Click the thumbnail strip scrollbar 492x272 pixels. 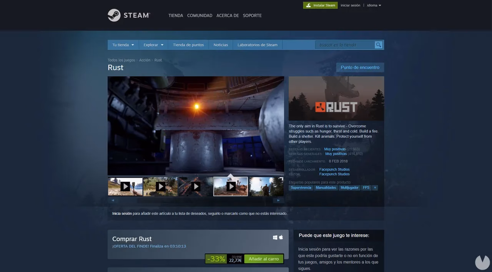(x=196, y=200)
